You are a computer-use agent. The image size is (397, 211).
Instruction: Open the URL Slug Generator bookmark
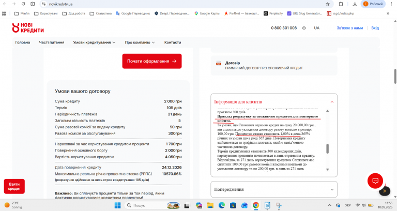pos(304,13)
